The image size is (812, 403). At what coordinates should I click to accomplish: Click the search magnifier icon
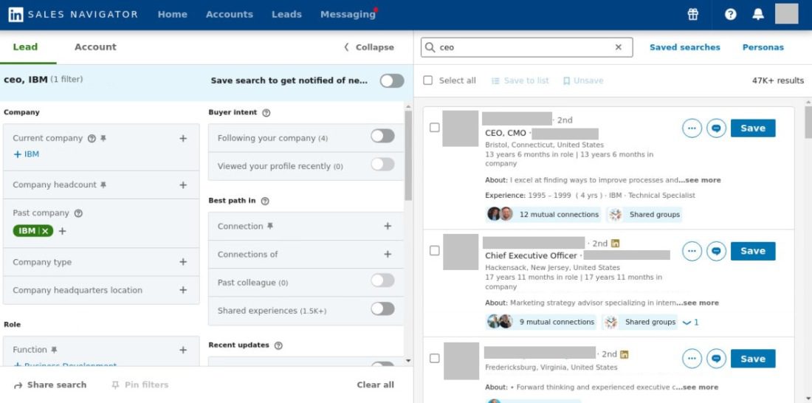tap(430, 47)
